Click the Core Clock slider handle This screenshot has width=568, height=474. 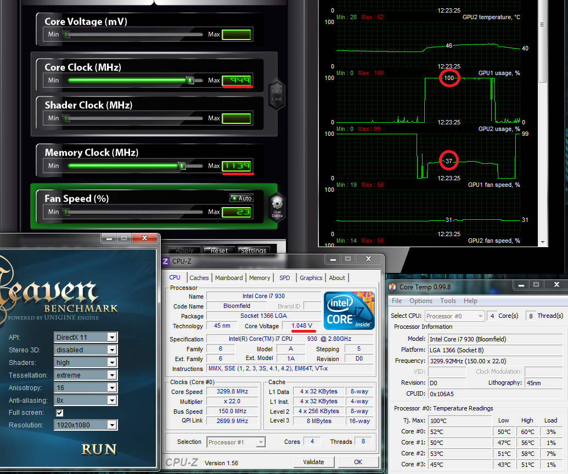pyautogui.click(x=190, y=81)
